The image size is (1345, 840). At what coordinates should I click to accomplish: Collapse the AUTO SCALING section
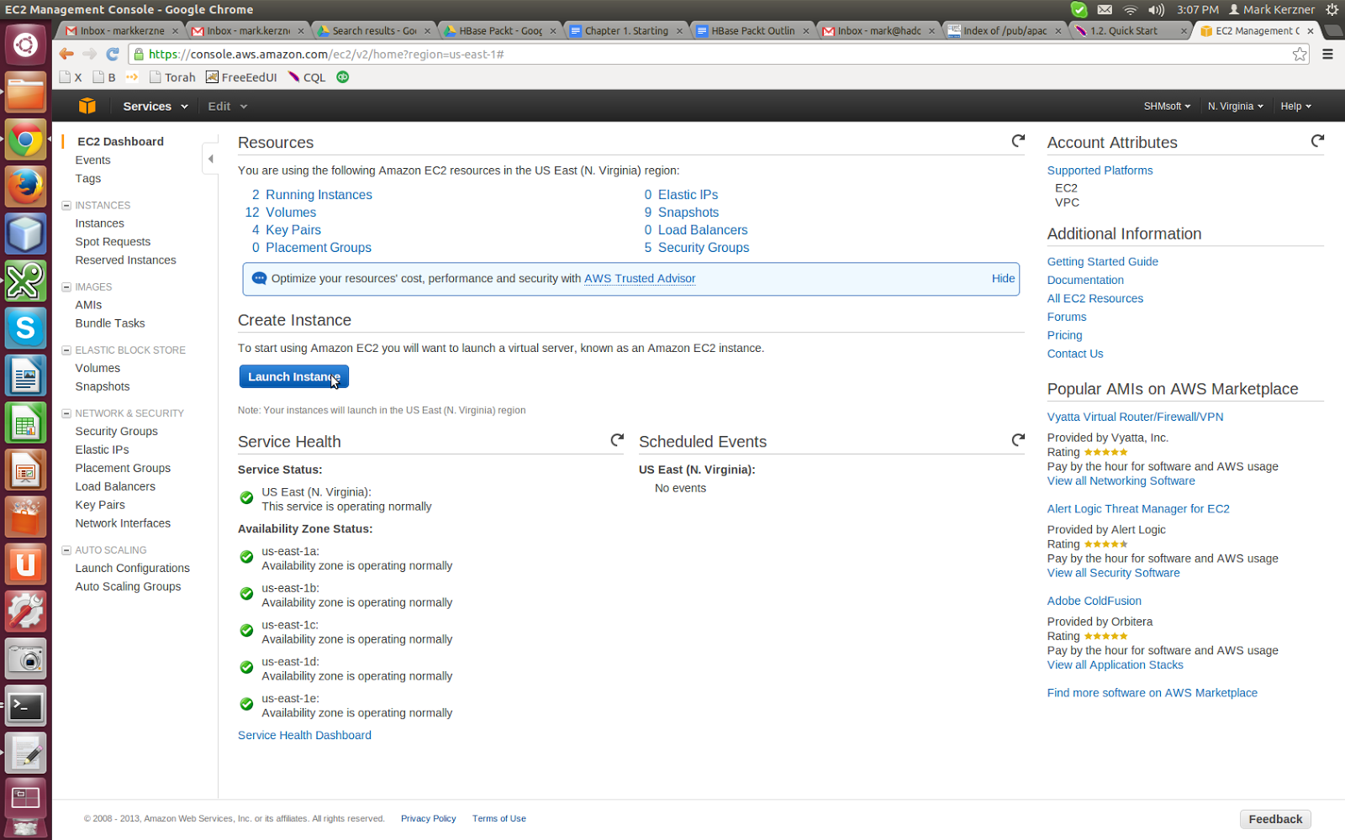coord(66,550)
